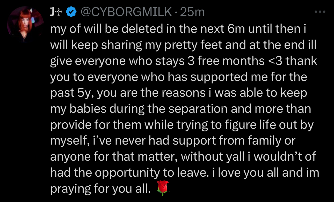Click the closing line 'praying for you all'
The height and width of the screenshot is (202, 334).
[100, 189]
